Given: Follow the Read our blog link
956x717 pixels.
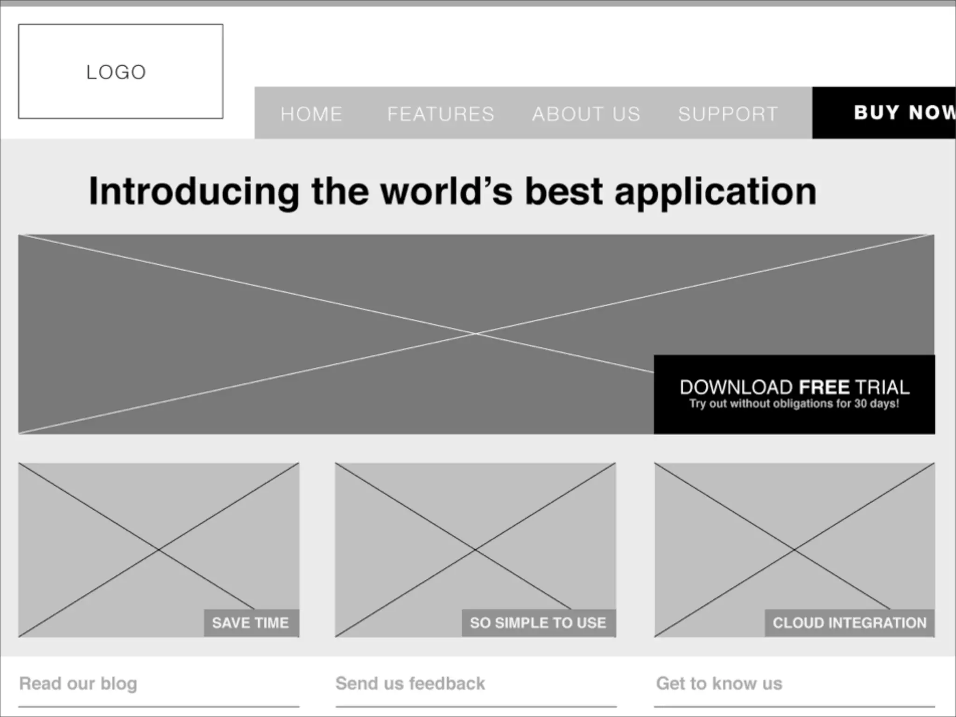Looking at the screenshot, I should click(78, 683).
